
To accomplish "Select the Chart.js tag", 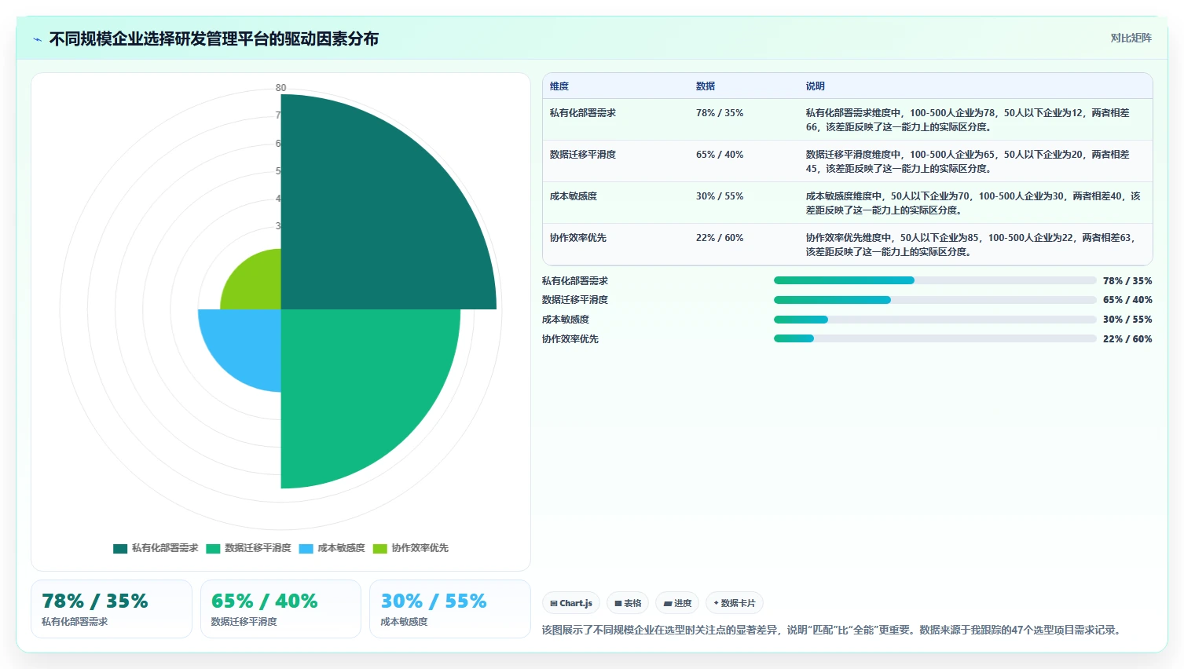I will tap(571, 603).
